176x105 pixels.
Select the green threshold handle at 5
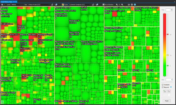(x=167, y=66)
